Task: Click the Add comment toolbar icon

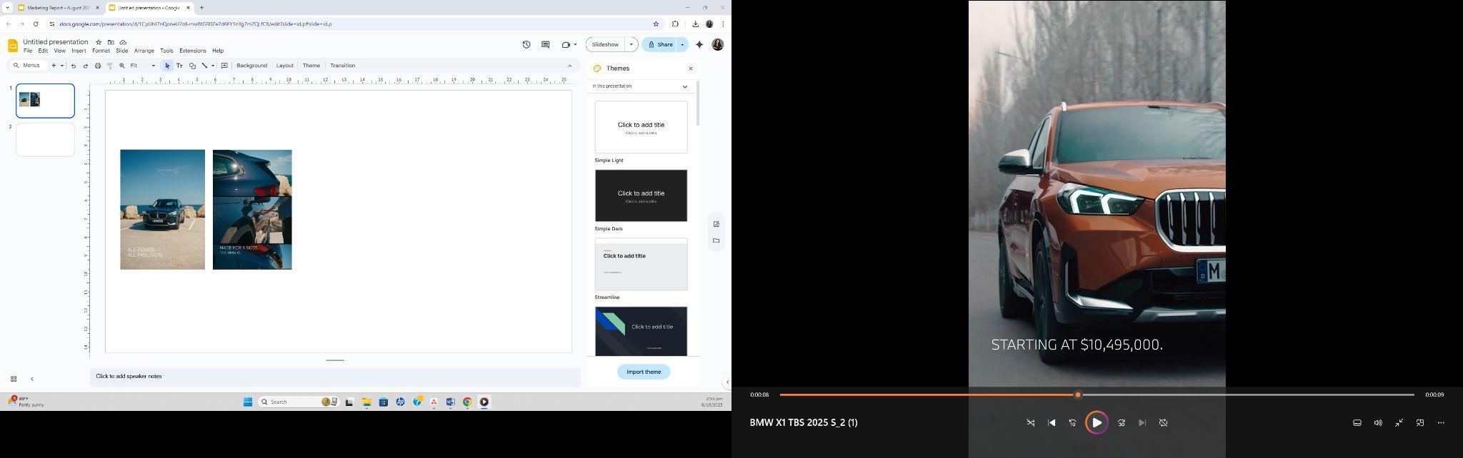Action: pyautogui.click(x=224, y=66)
